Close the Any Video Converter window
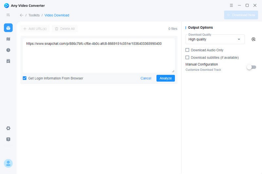This screenshot has height=174, width=262. (255, 5)
